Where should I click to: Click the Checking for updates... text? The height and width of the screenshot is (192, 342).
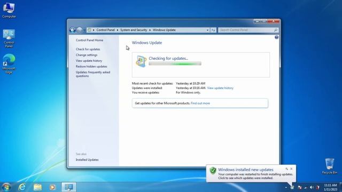point(168,58)
